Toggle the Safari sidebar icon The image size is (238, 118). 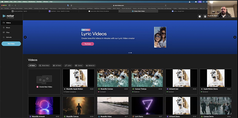(x=10, y=5)
